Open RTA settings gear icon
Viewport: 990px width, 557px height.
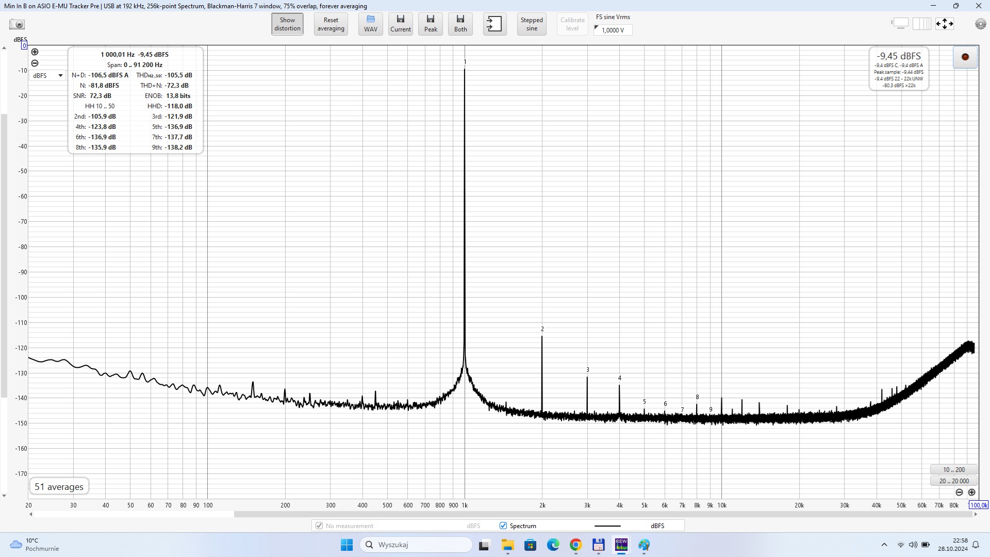click(980, 24)
